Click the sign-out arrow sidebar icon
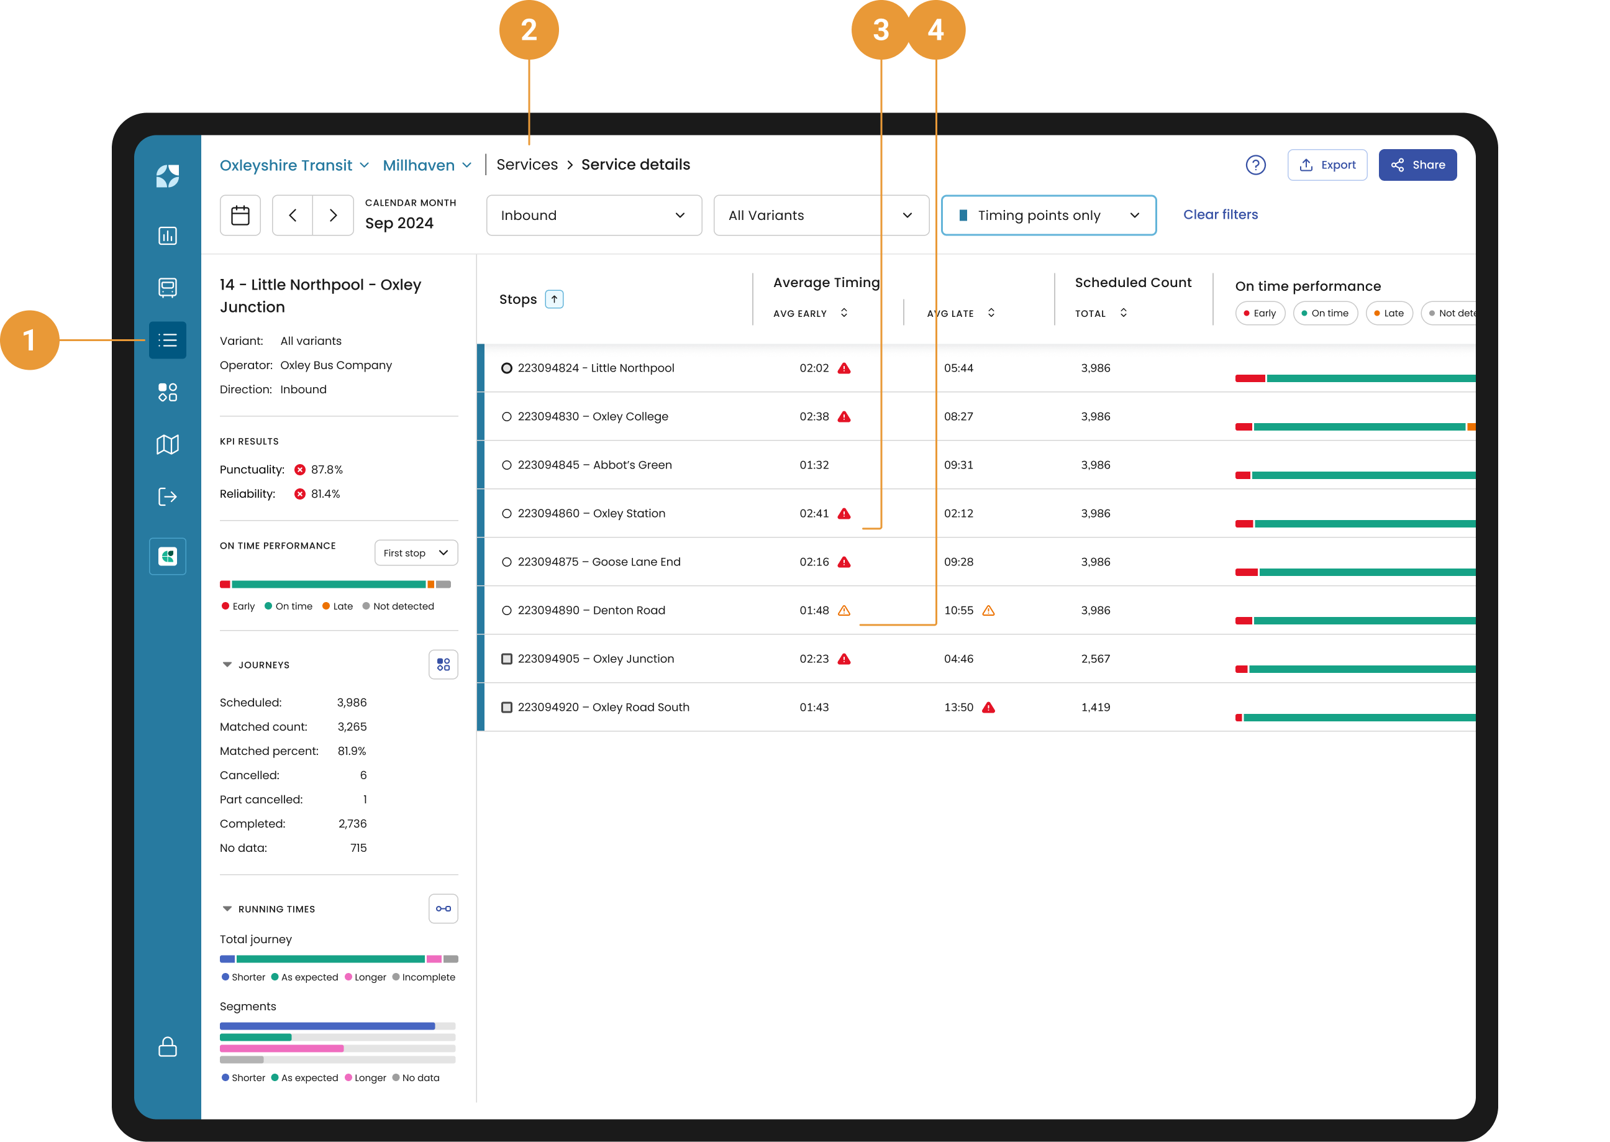This screenshot has height=1142, width=1610. [167, 496]
